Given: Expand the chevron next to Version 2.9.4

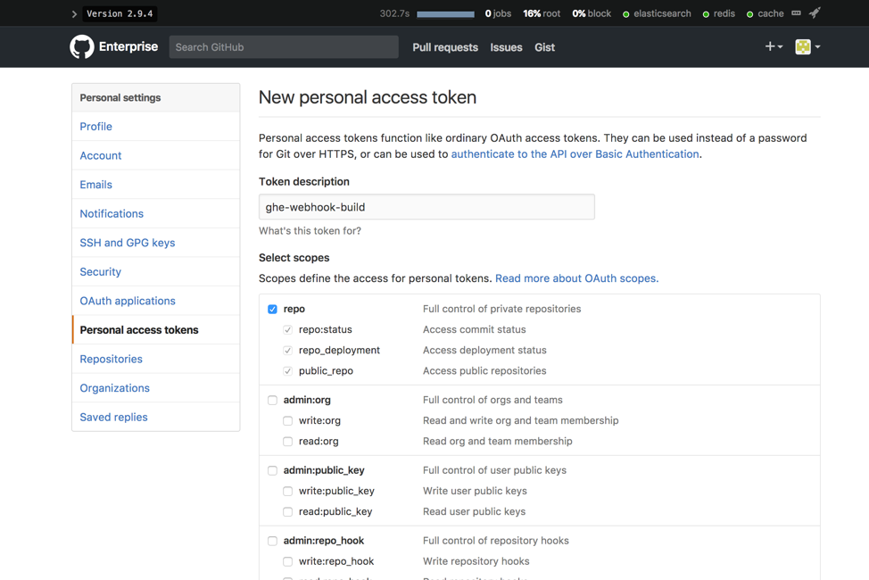Looking at the screenshot, I should pyautogui.click(x=74, y=14).
